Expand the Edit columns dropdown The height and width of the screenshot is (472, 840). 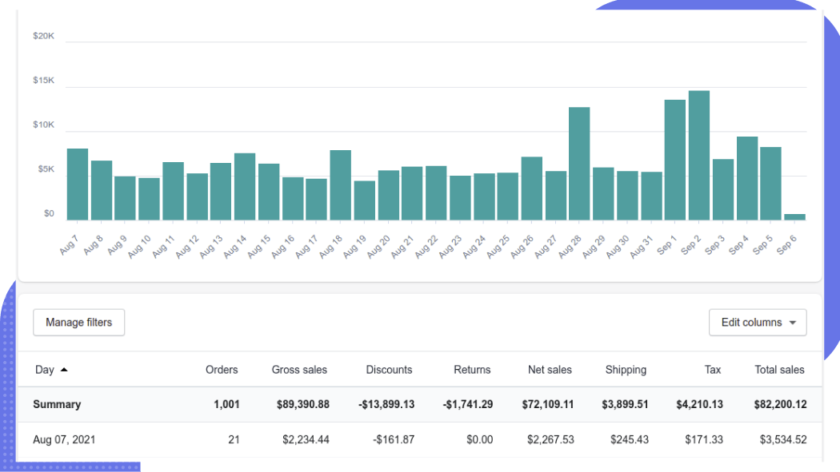click(758, 323)
